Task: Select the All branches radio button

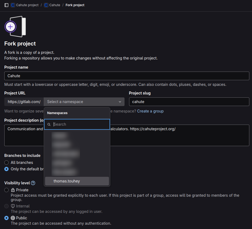Action: pos(6,163)
